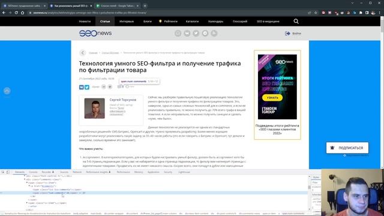Open the Календарь menu item
The image size is (384, 216).
coord(215,22)
